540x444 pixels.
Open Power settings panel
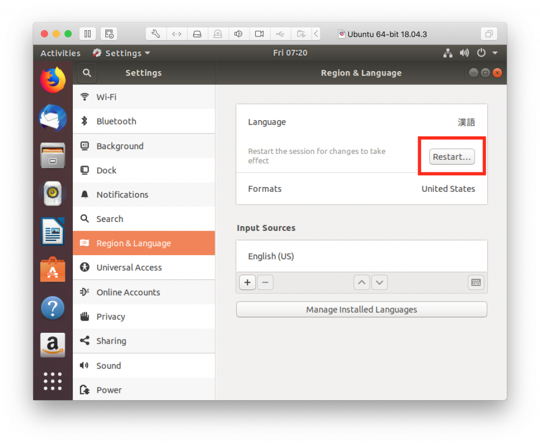coord(144,390)
